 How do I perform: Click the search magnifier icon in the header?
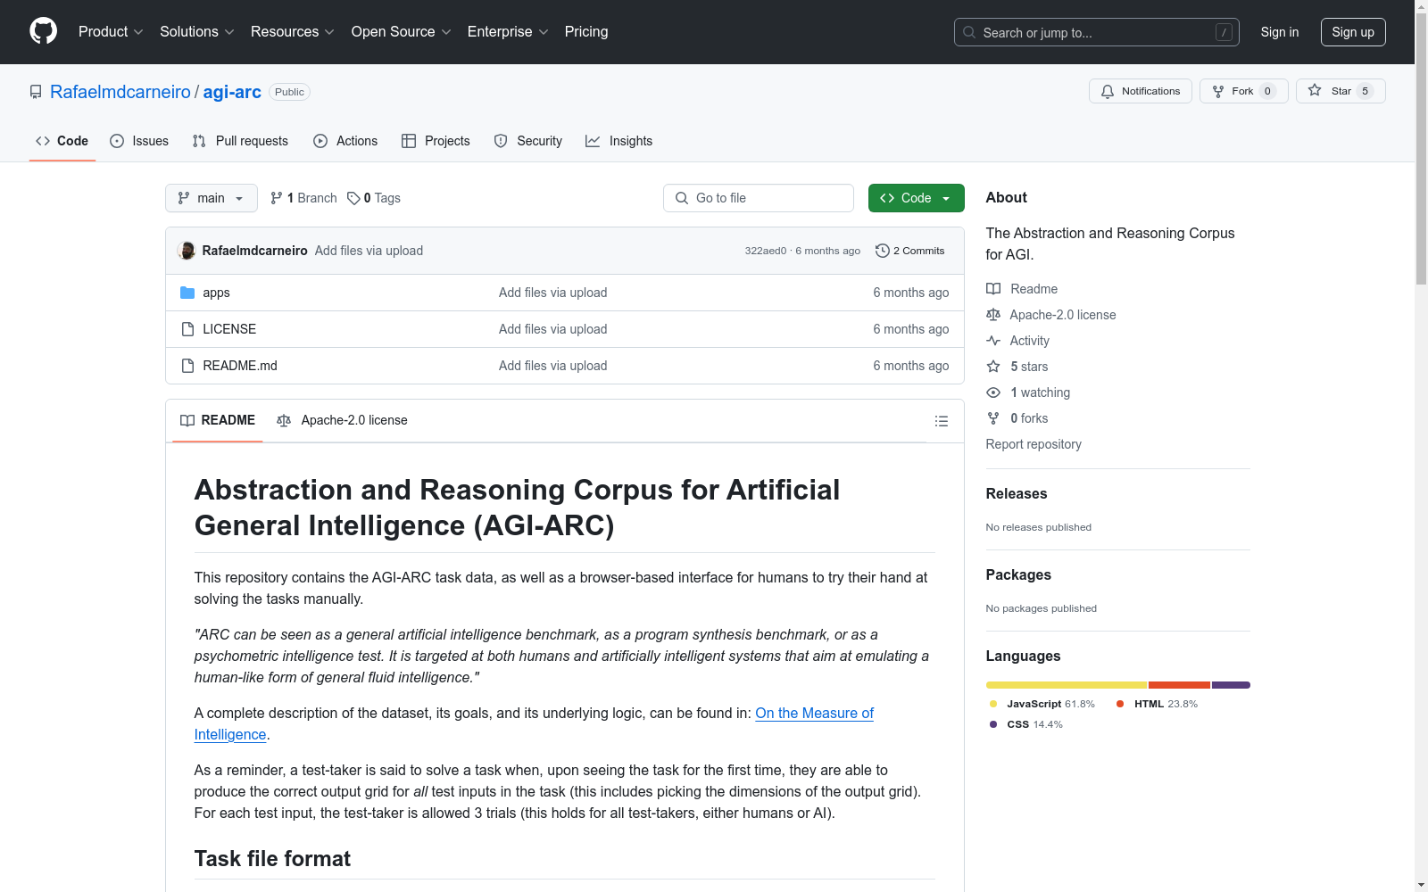pyautogui.click(x=969, y=32)
